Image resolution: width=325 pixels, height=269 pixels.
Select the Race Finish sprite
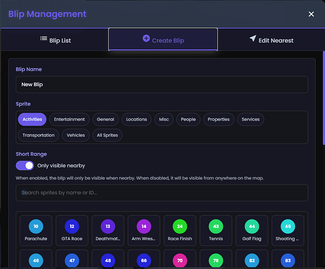click(x=180, y=231)
